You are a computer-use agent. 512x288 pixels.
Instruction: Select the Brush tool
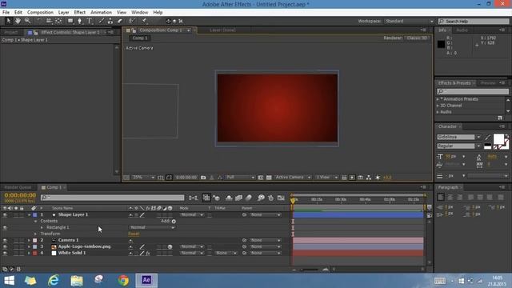coord(102,21)
